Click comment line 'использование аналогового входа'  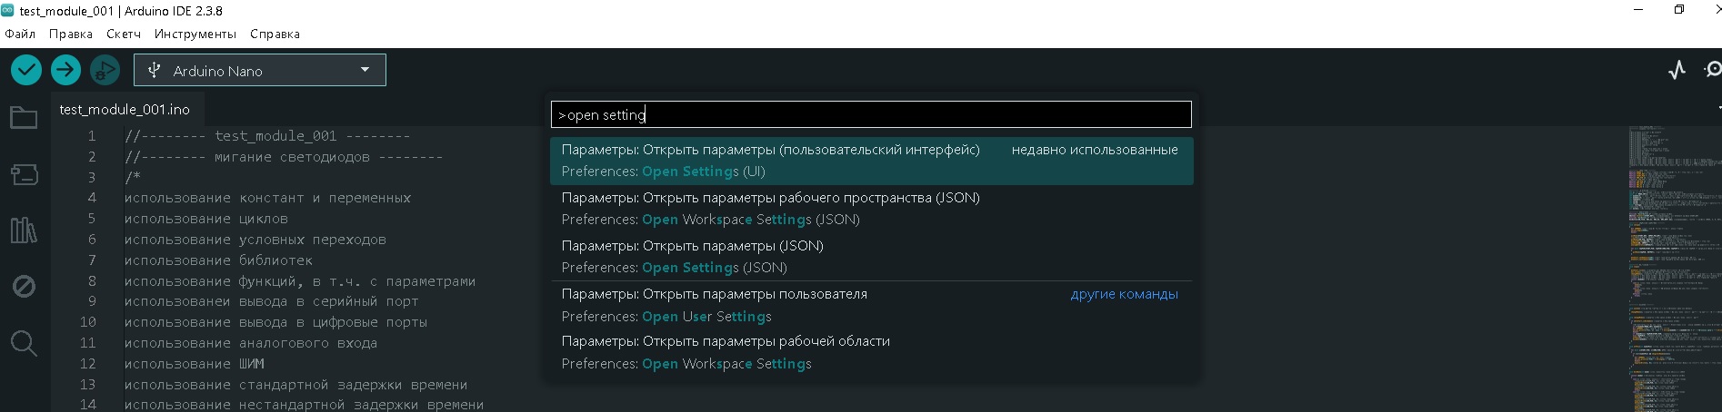coord(251,343)
